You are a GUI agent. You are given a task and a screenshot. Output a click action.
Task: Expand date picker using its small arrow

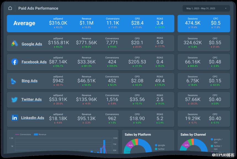click(226, 9)
